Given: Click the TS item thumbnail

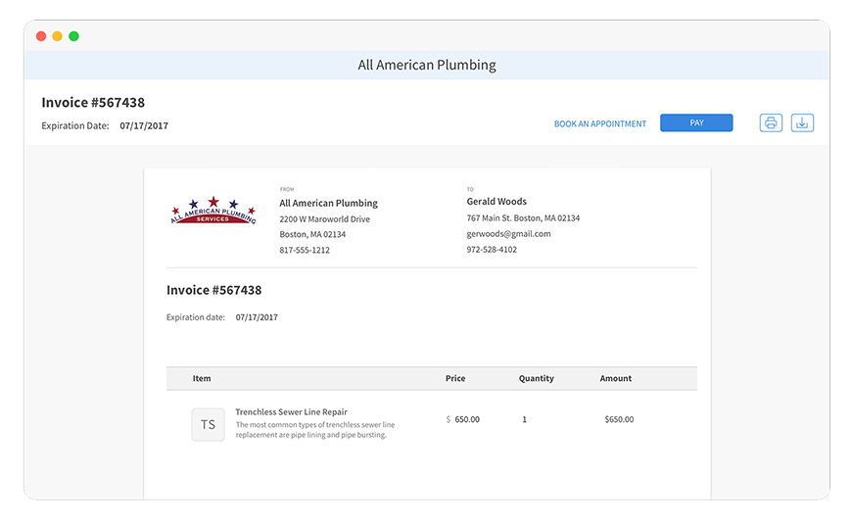Looking at the screenshot, I should point(208,425).
